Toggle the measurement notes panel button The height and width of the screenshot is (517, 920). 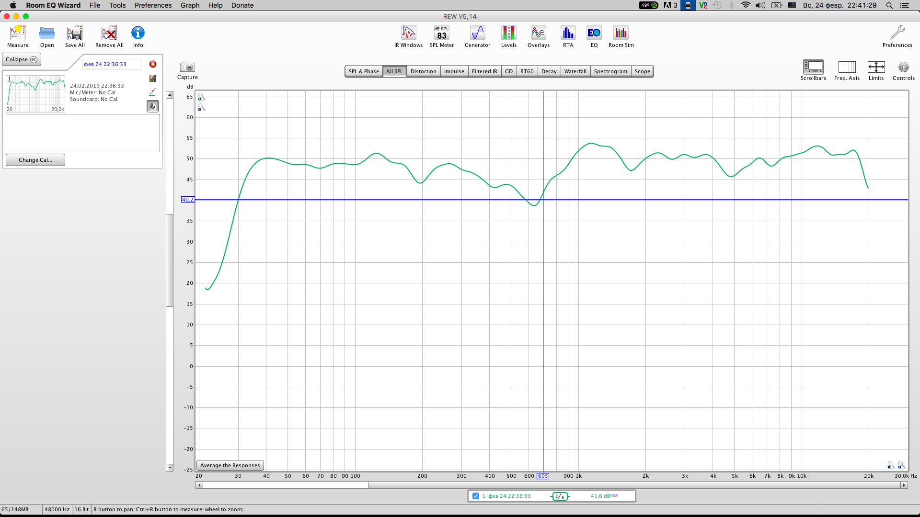click(x=153, y=106)
